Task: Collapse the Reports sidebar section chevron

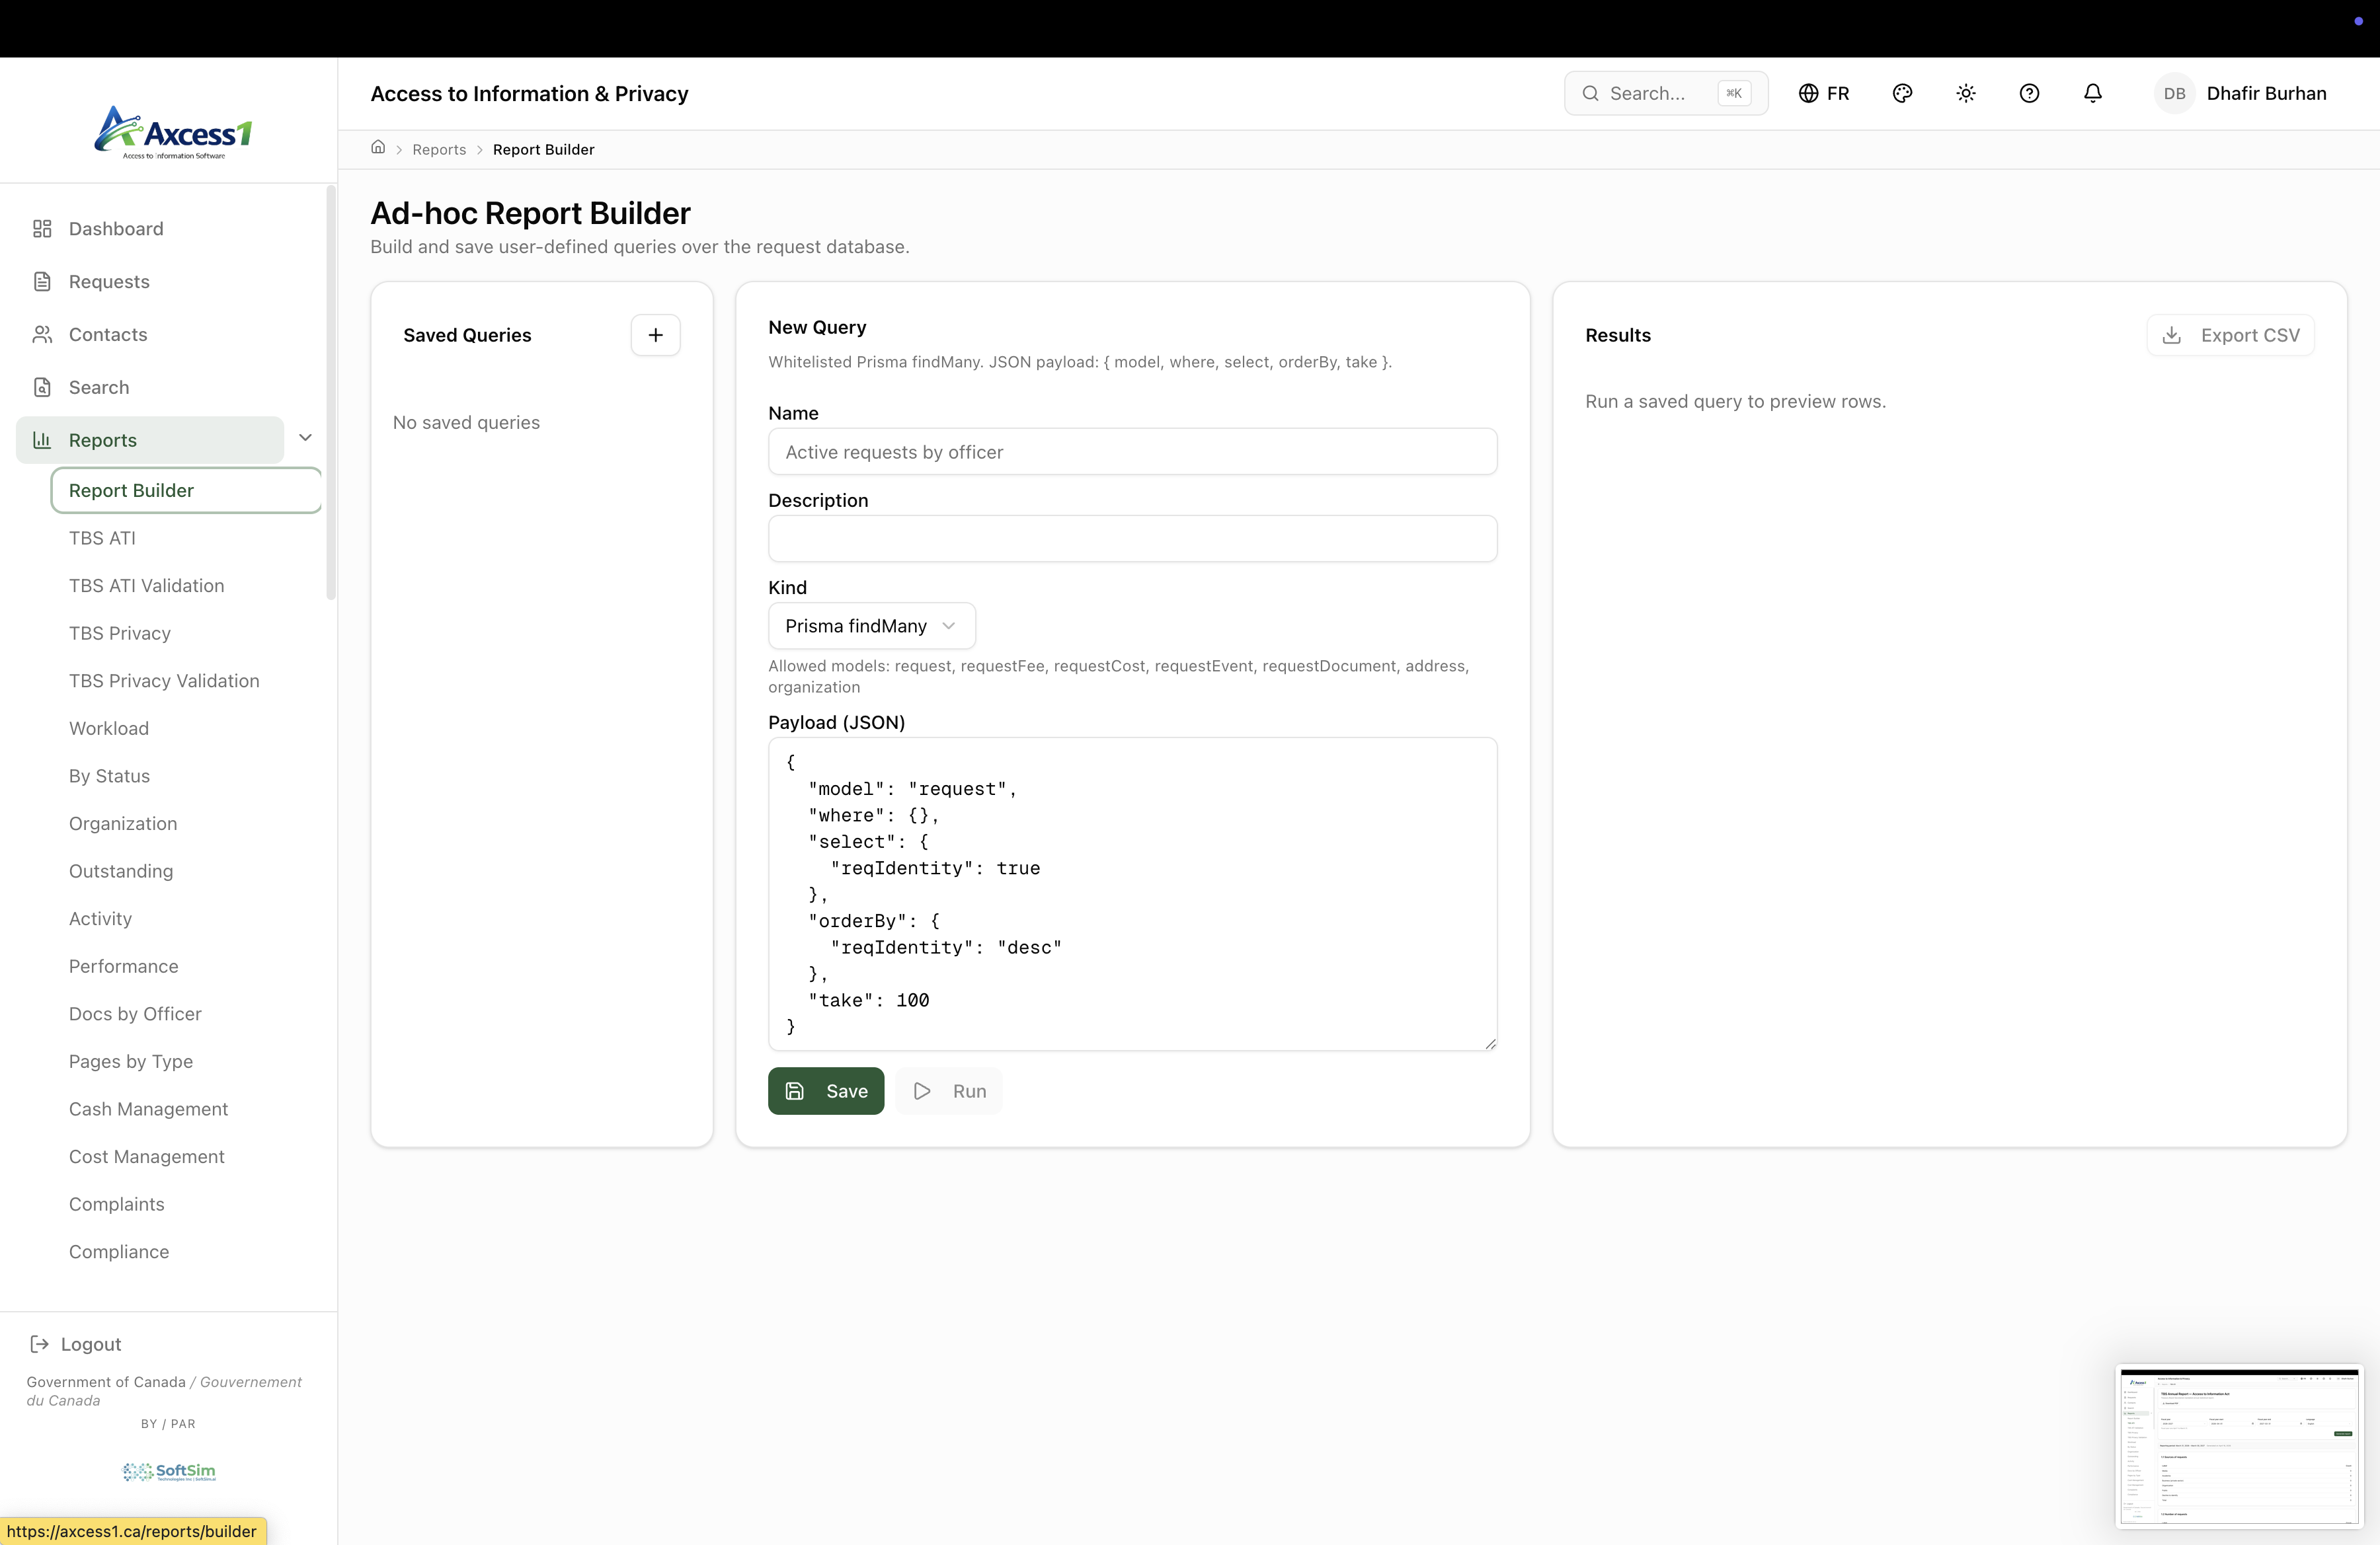Action: (306, 437)
